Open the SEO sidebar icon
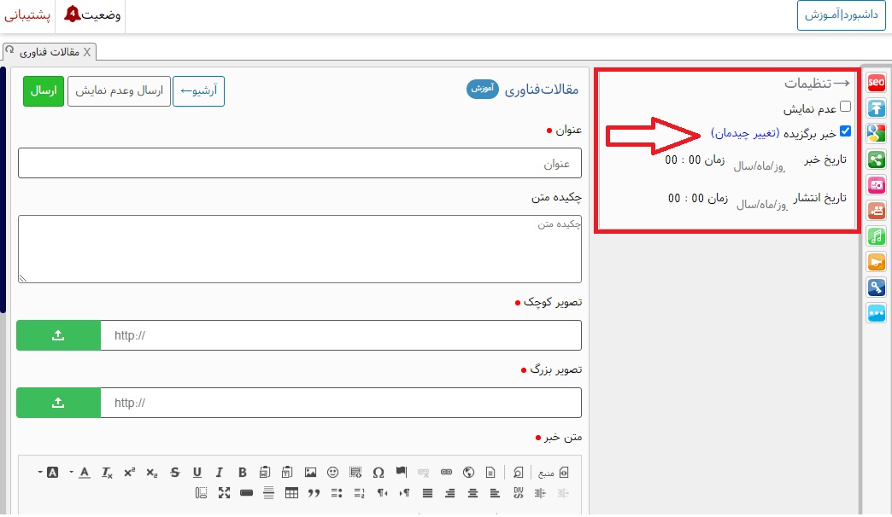 pyautogui.click(x=876, y=83)
